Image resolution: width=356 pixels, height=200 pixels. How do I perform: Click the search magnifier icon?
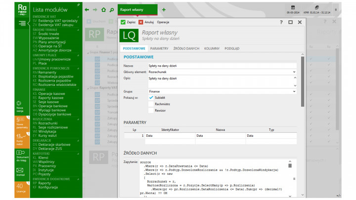[x=112, y=9]
